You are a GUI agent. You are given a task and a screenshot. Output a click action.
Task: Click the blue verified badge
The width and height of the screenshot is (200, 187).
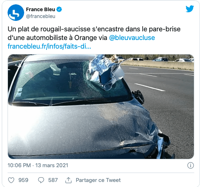[59, 9]
